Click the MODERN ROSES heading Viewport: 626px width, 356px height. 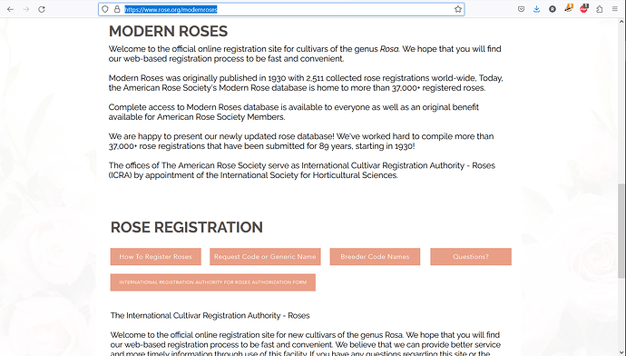(x=168, y=31)
